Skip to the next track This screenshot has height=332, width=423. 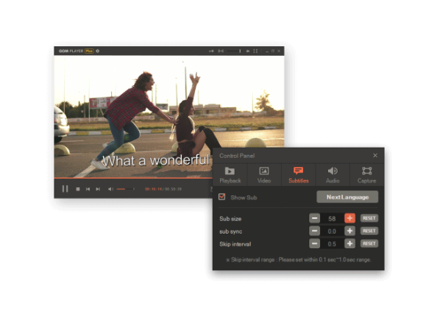98,189
